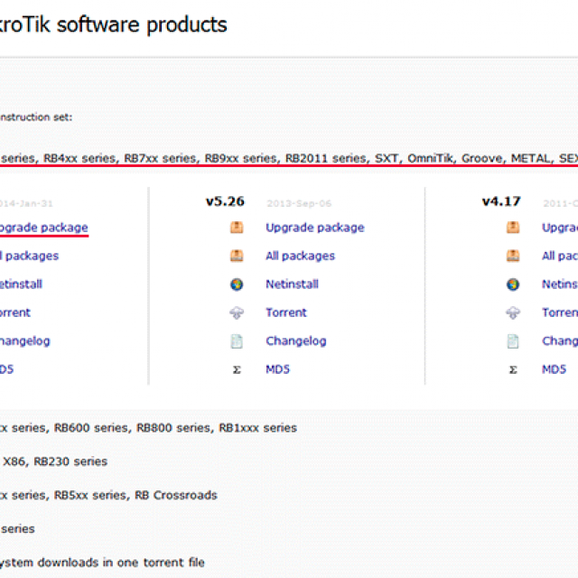Click the instruction set label text

[x=36, y=117]
